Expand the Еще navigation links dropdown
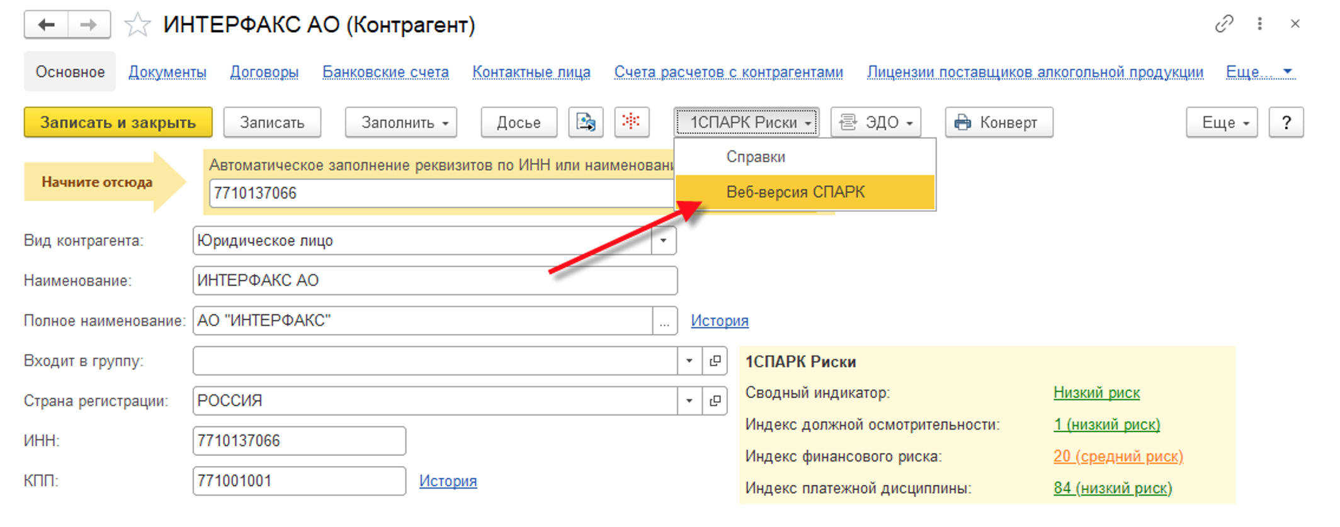 tap(1259, 72)
